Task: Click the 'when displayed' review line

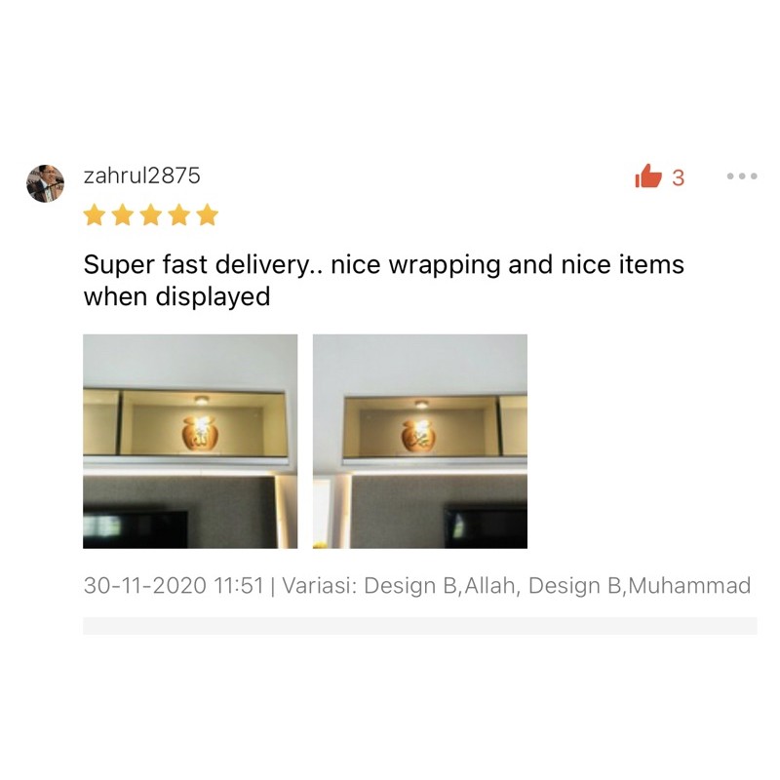Action: (x=176, y=296)
